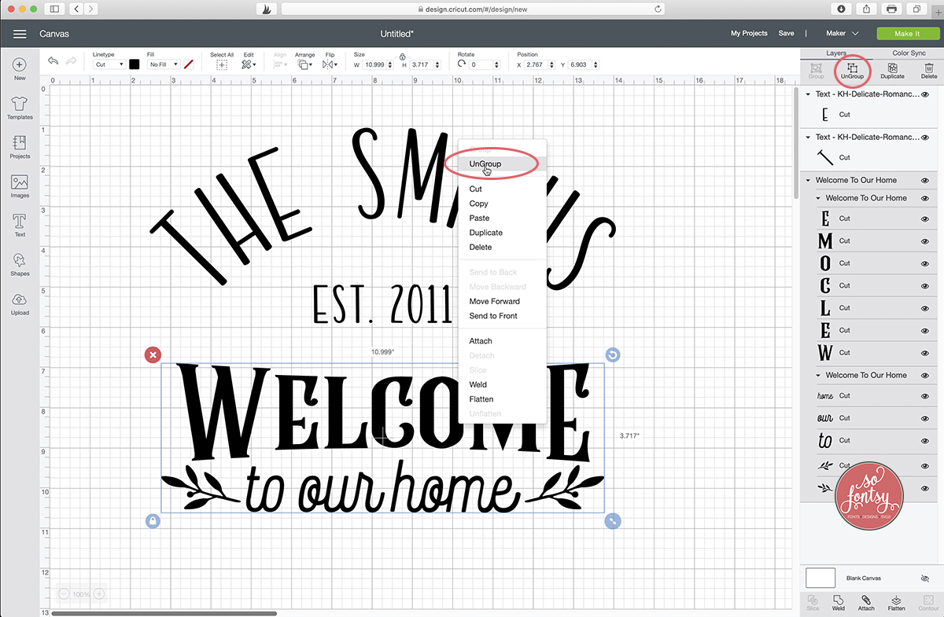Open the Maker machine dropdown
Image resolution: width=944 pixels, height=617 pixels.
click(x=843, y=34)
